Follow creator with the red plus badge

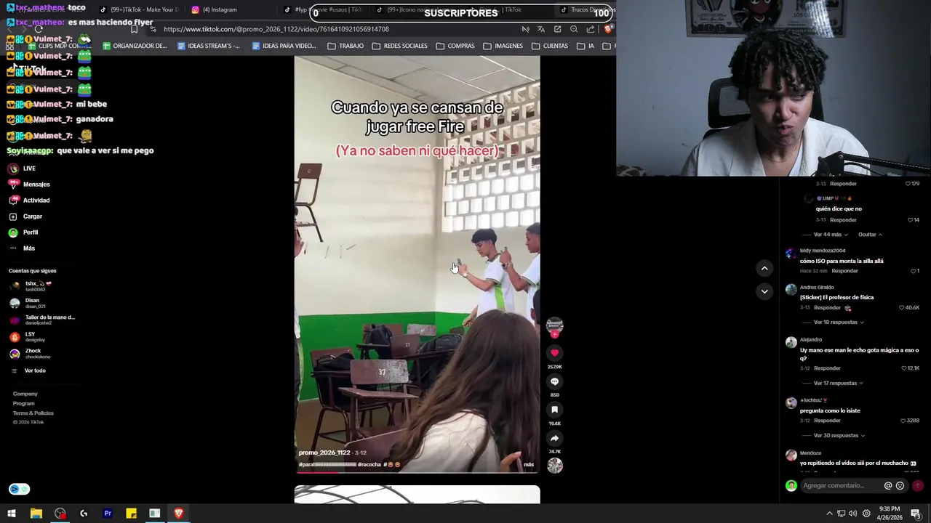554,335
